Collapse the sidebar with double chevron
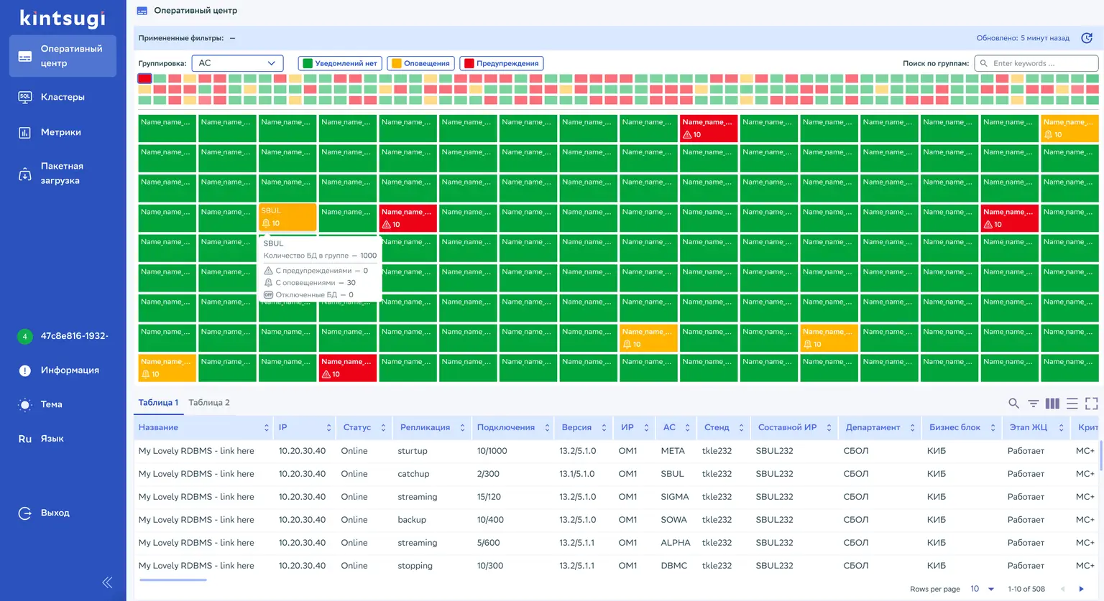The width and height of the screenshot is (1104, 601). [x=107, y=582]
